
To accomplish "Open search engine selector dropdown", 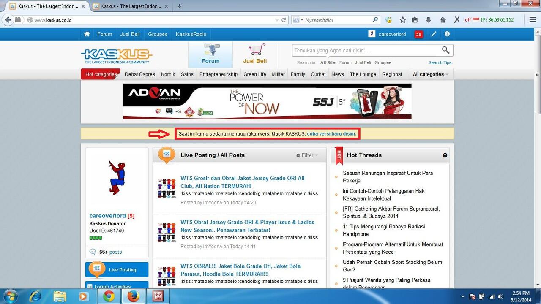I will point(298,20).
